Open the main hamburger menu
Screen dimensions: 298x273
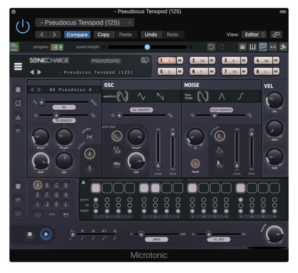[18, 67]
